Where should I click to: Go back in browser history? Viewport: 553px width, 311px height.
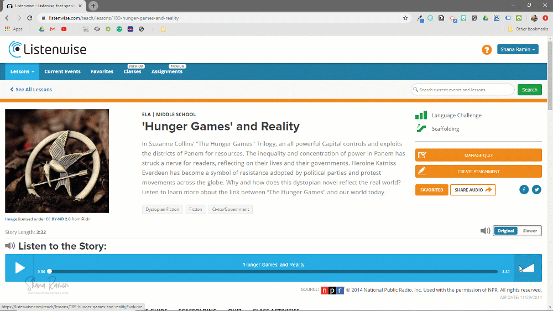7,18
